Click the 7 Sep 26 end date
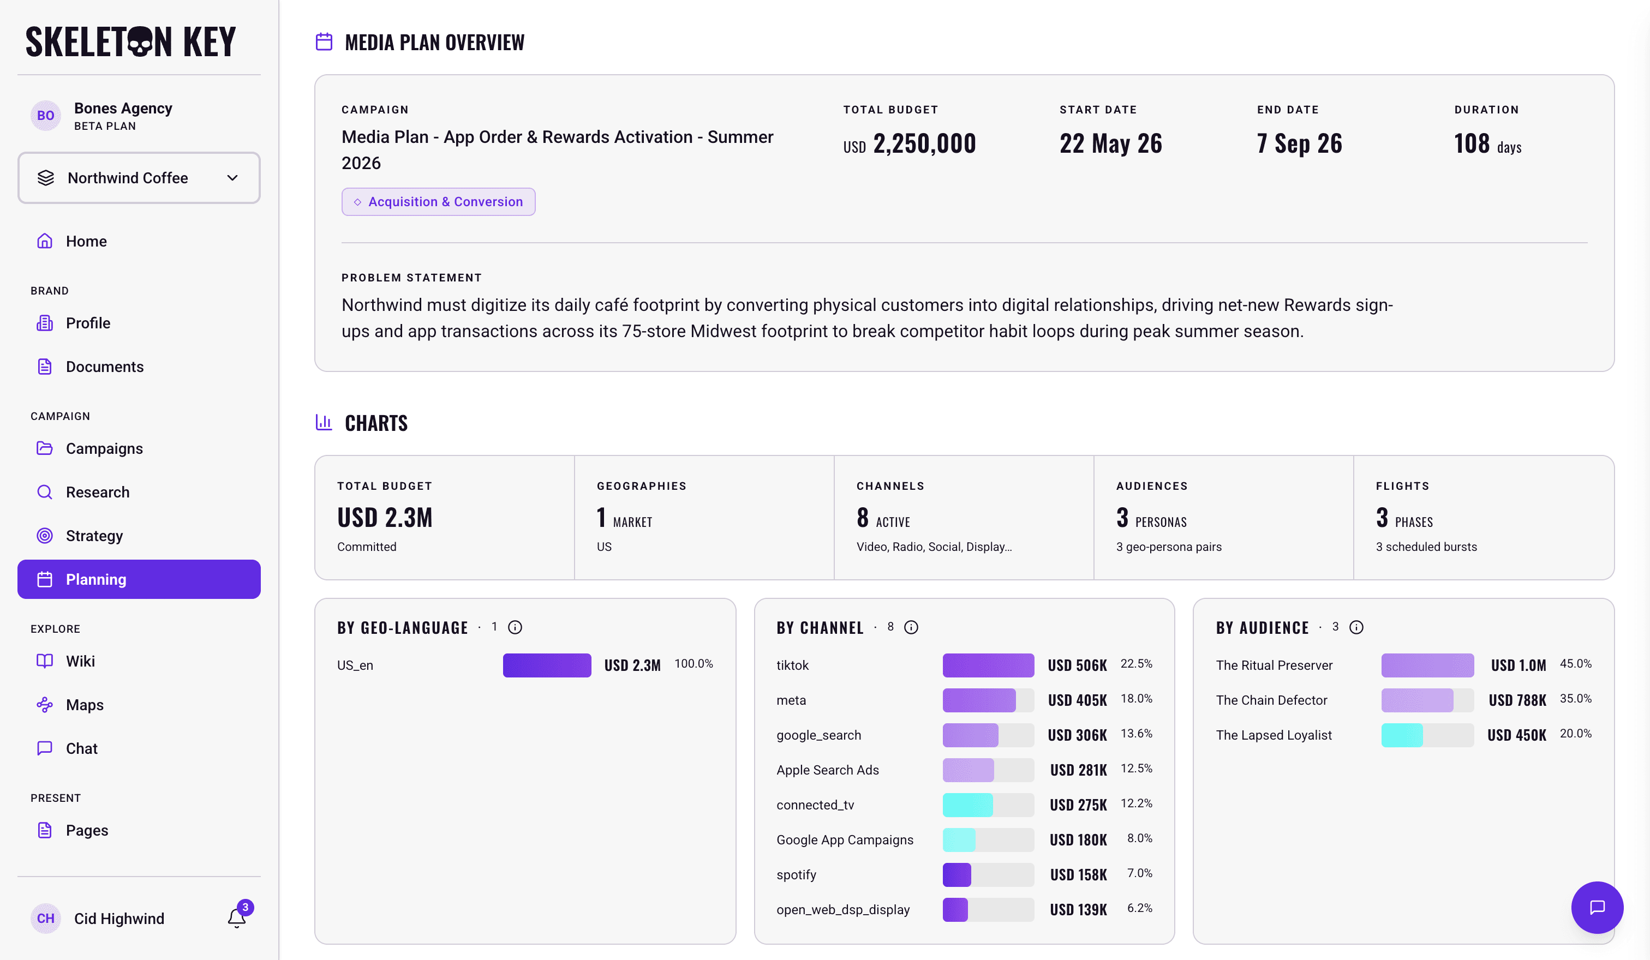 tap(1299, 144)
